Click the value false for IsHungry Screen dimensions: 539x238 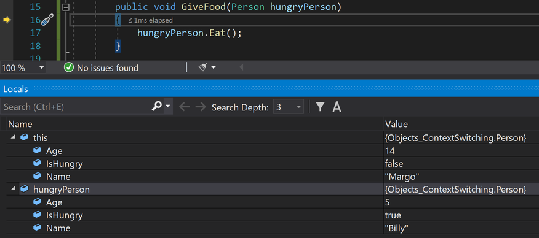(x=394, y=164)
